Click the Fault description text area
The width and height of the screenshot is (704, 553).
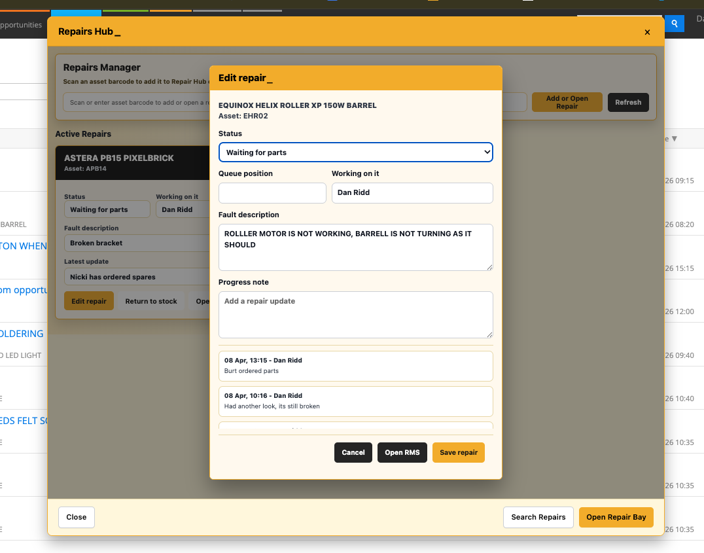[355, 247]
